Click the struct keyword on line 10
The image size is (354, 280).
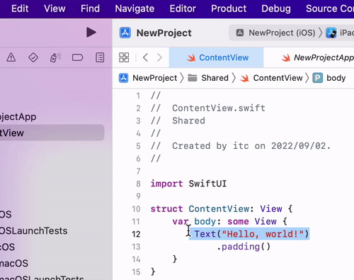(x=166, y=209)
